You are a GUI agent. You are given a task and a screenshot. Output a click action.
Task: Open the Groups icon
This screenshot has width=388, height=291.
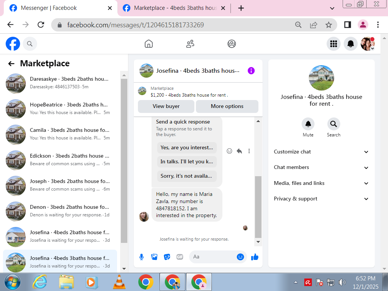point(232,44)
